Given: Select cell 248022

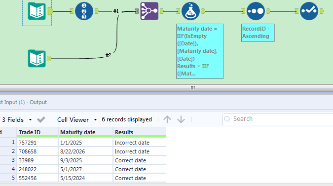Looking at the screenshot, I should pos(37,169).
